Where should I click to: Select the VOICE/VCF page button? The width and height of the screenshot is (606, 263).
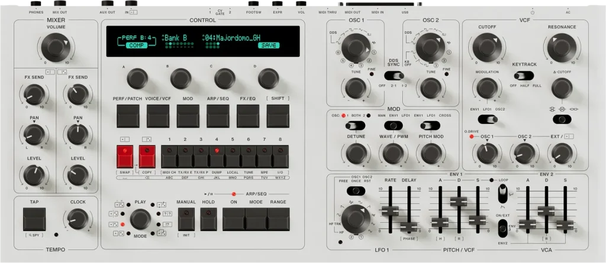158,116
